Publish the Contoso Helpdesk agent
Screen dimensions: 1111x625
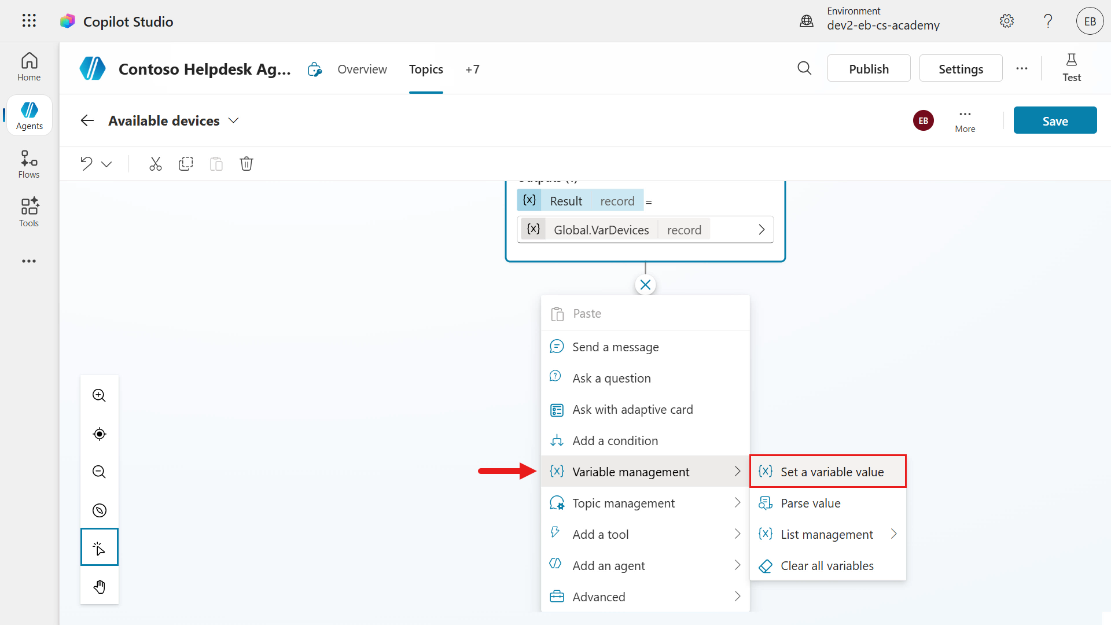(x=869, y=68)
